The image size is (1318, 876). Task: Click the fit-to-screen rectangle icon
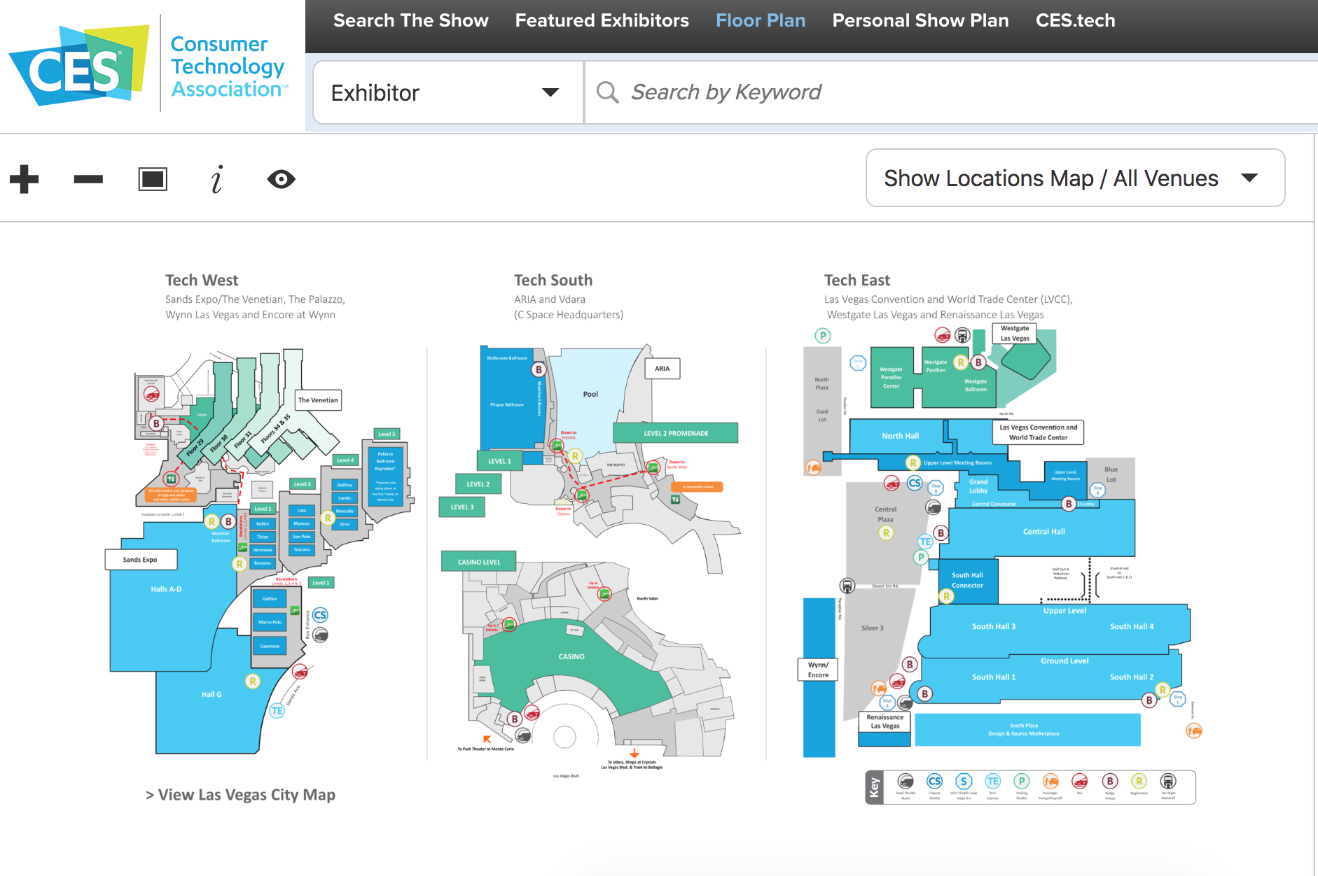pyautogui.click(x=153, y=179)
